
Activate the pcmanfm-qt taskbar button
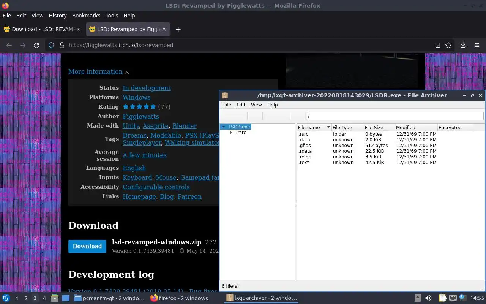coord(109,298)
